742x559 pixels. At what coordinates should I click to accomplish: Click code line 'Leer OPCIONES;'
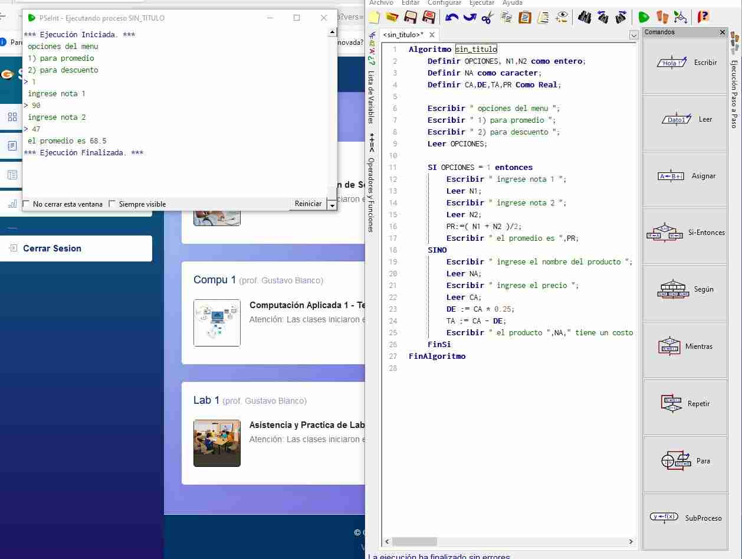tap(458, 143)
